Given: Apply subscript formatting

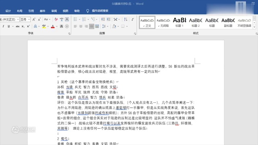Looking at the screenshot, I should [x=23, y=26].
